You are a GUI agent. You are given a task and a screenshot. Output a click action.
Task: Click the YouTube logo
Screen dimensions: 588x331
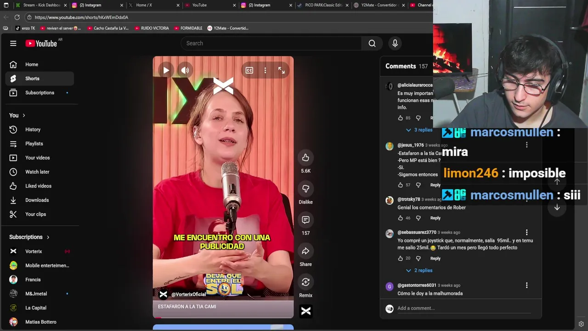[x=41, y=43]
